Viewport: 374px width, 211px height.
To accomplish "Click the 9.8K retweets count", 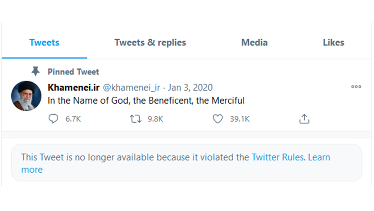I will [x=155, y=119].
